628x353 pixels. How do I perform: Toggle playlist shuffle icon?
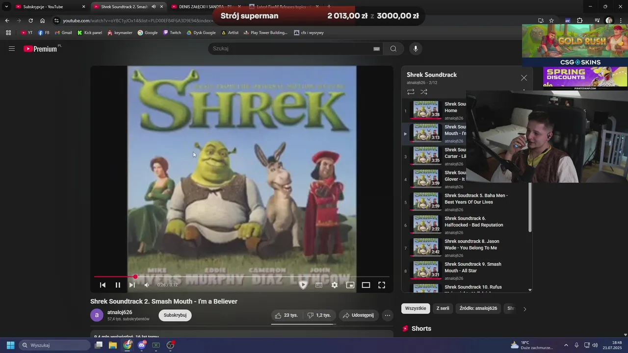[x=424, y=92]
